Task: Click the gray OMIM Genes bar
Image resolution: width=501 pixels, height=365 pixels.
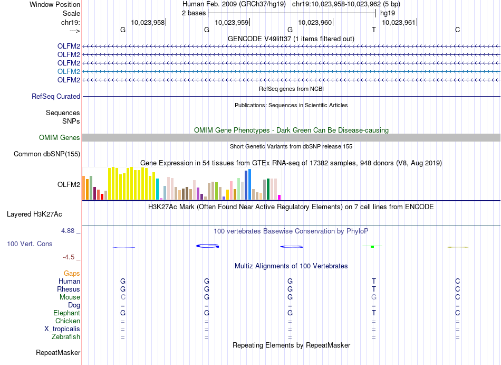Action: click(292, 137)
